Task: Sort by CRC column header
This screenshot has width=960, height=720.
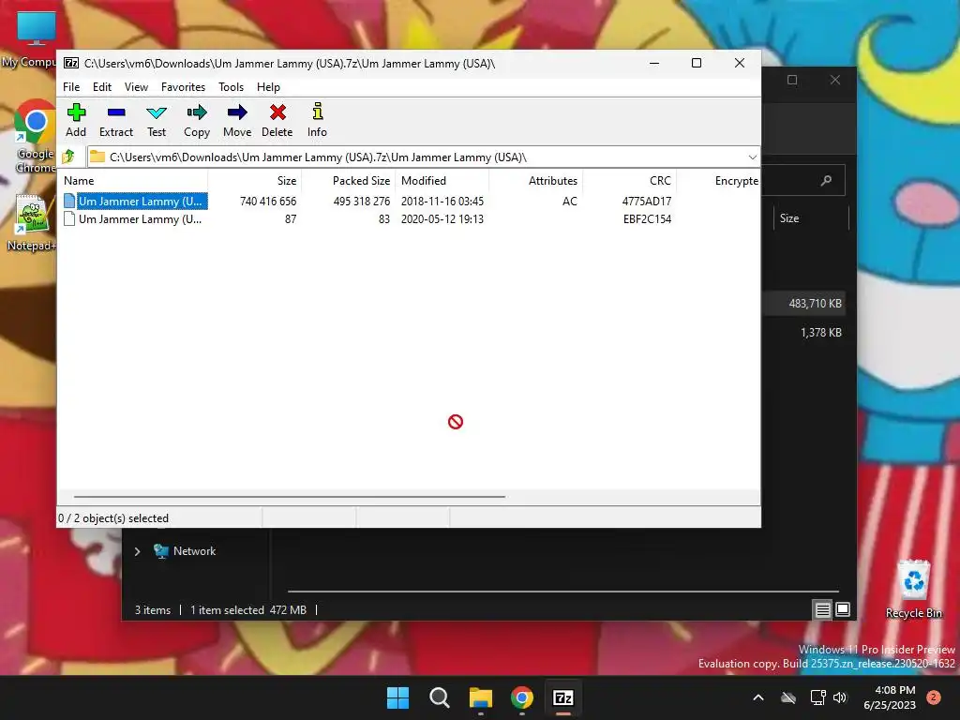Action: click(x=629, y=181)
